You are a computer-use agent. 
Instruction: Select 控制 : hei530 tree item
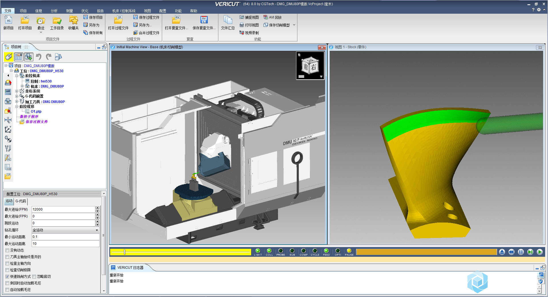click(41, 81)
